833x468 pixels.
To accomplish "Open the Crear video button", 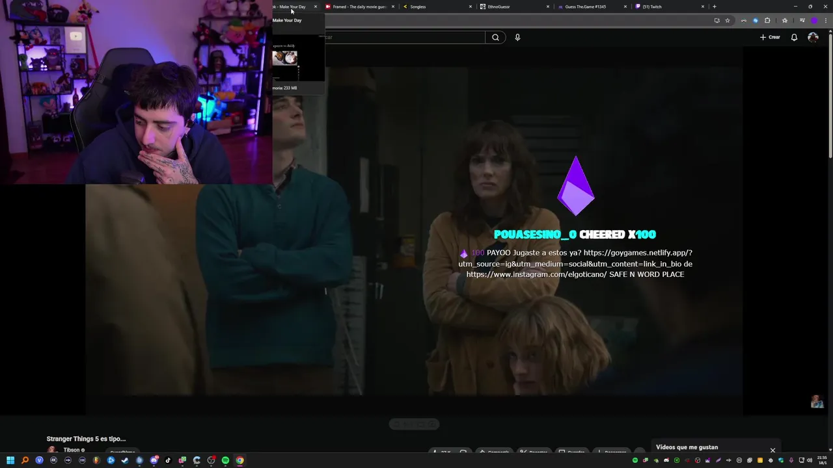I will coord(770,37).
